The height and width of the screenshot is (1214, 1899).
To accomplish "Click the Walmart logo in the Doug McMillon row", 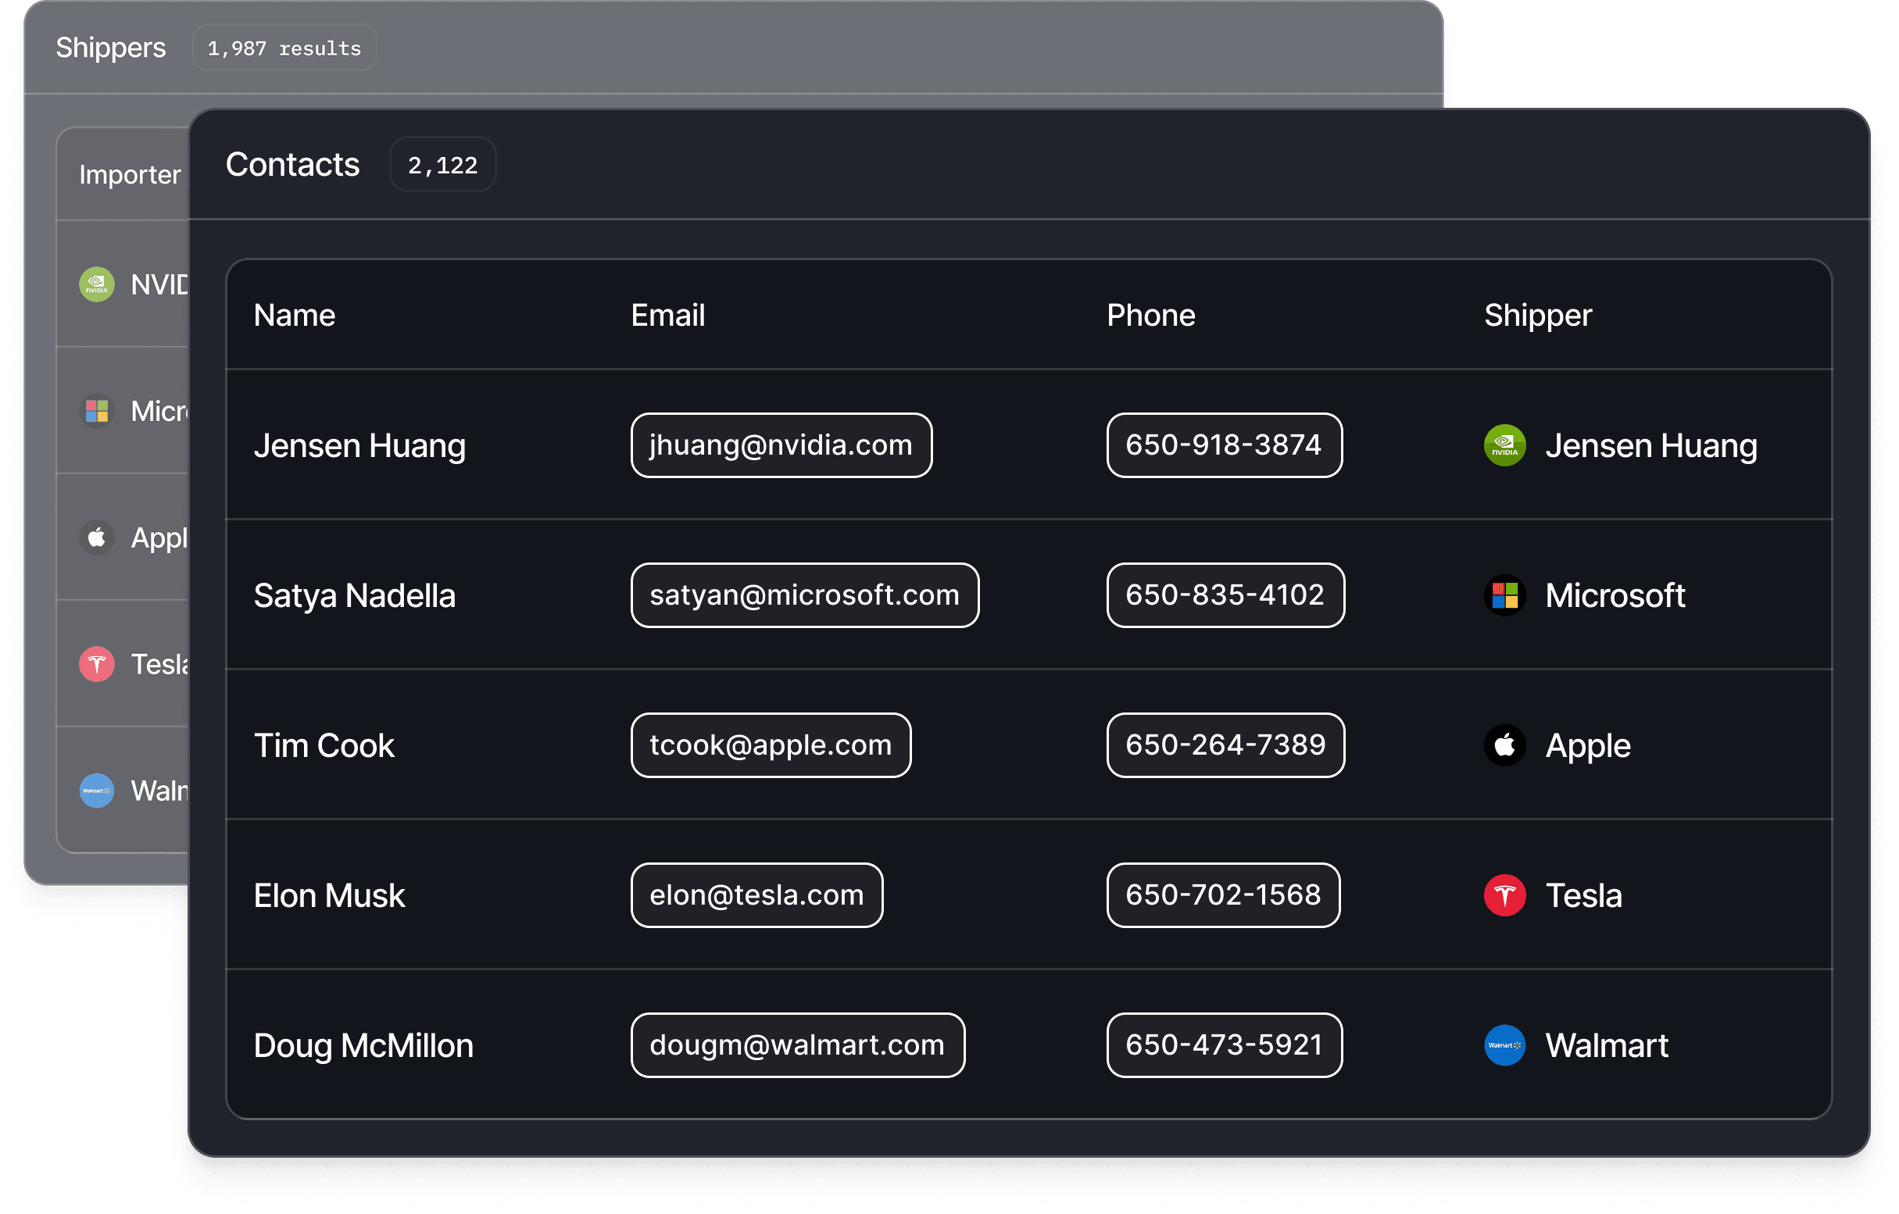I will tap(1504, 1045).
